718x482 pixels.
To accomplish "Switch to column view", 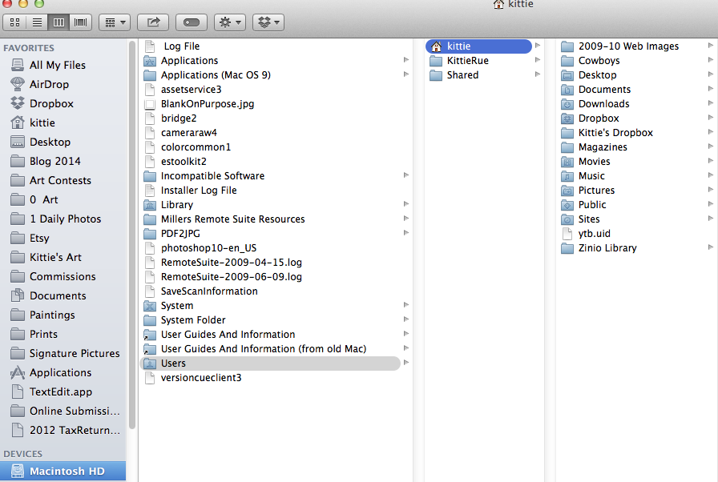I will tap(58, 22).
